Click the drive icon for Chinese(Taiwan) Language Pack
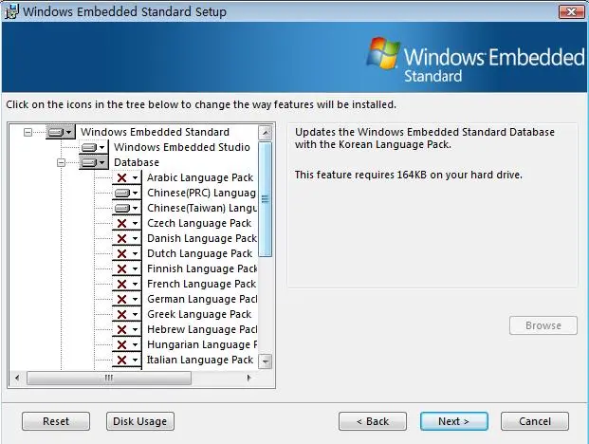The image size is (589, 444). click(x=121, y=208)
